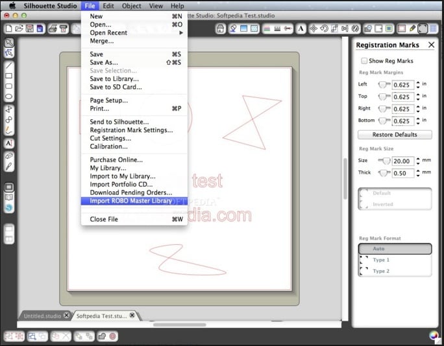This screenshot has width=444, height=346.
Task: Open the Move arrows toolbar icon
Action: pyautogui.click(x=314, y=29)
